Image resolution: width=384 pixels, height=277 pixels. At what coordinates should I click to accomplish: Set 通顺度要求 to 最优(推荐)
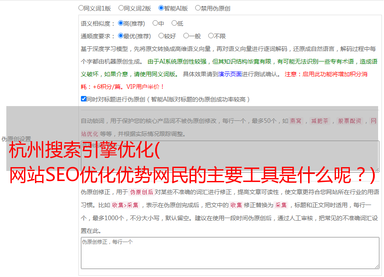[x=121, y=36]
